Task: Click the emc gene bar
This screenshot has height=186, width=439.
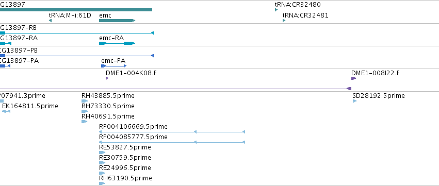Action: tap(117, 21)
